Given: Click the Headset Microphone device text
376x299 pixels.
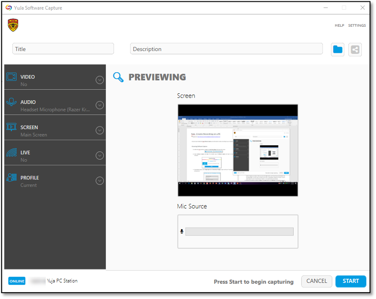Looking at the screenshot, I should click(x=55, y=109).
